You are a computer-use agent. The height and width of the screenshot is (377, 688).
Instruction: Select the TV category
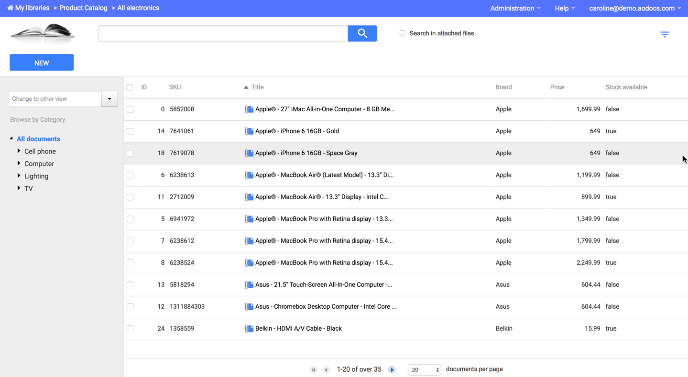(29, 188)
